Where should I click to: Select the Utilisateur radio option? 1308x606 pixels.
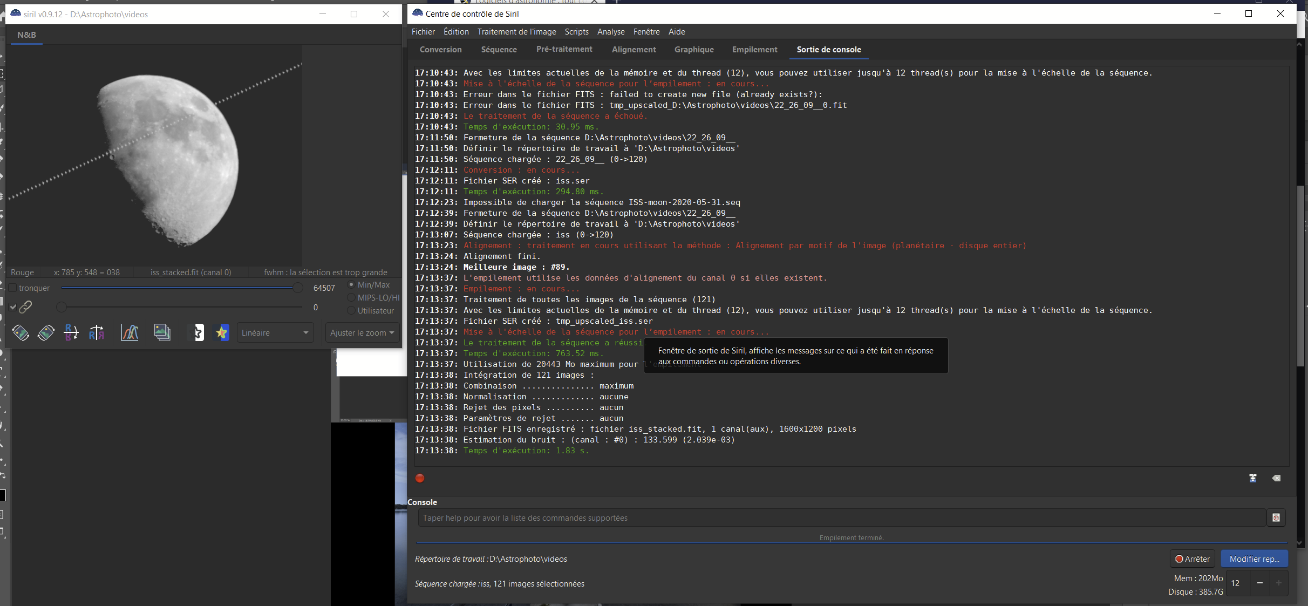351,311
